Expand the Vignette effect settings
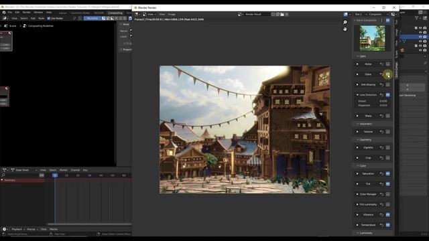The image size is (429, 241). 357,147
